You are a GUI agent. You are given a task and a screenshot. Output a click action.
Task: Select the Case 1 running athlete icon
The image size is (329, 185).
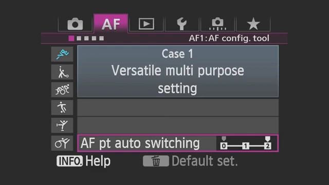[x=62, y=54]
